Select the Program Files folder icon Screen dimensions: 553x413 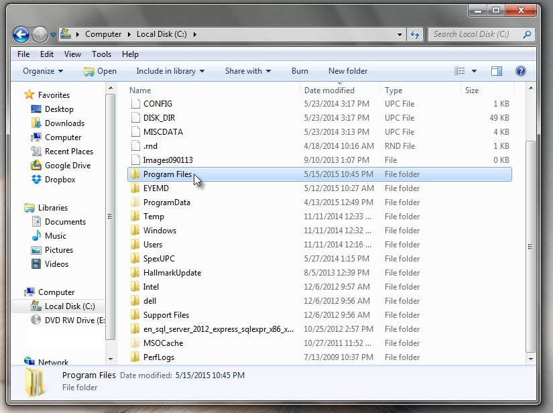coord(135,174)
